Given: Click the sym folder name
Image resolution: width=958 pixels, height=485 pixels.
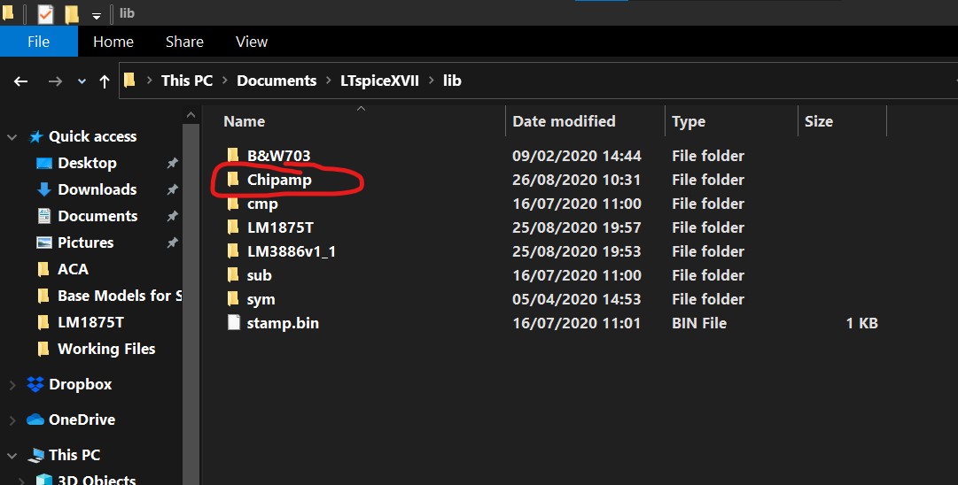Looking at the screenshot, I should click(261, 299).
